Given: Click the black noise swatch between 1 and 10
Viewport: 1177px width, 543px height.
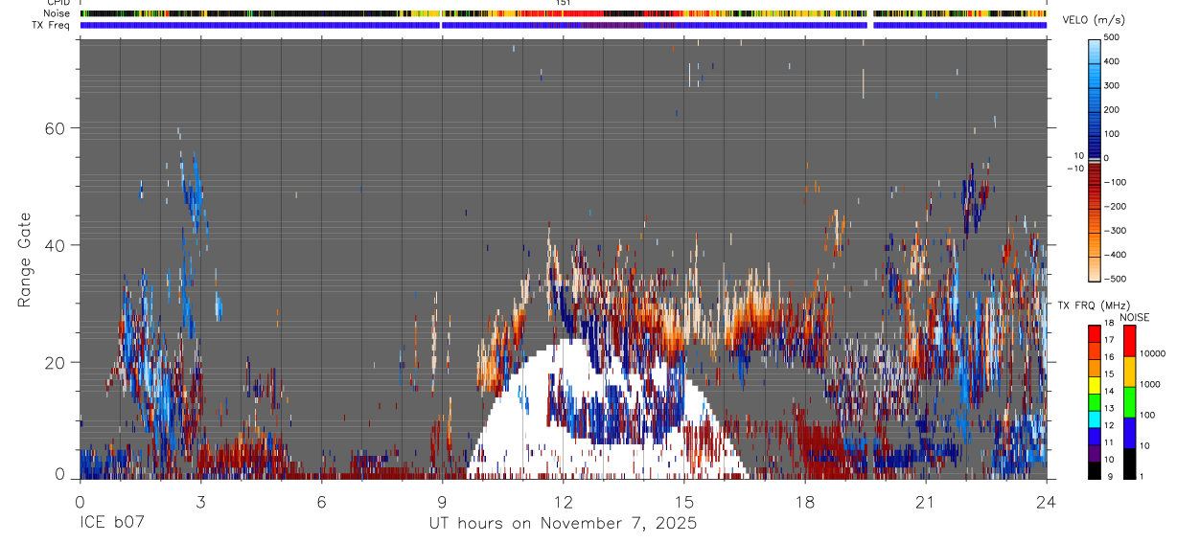Looking at the screenshot, I should [x=1129, y=463].
